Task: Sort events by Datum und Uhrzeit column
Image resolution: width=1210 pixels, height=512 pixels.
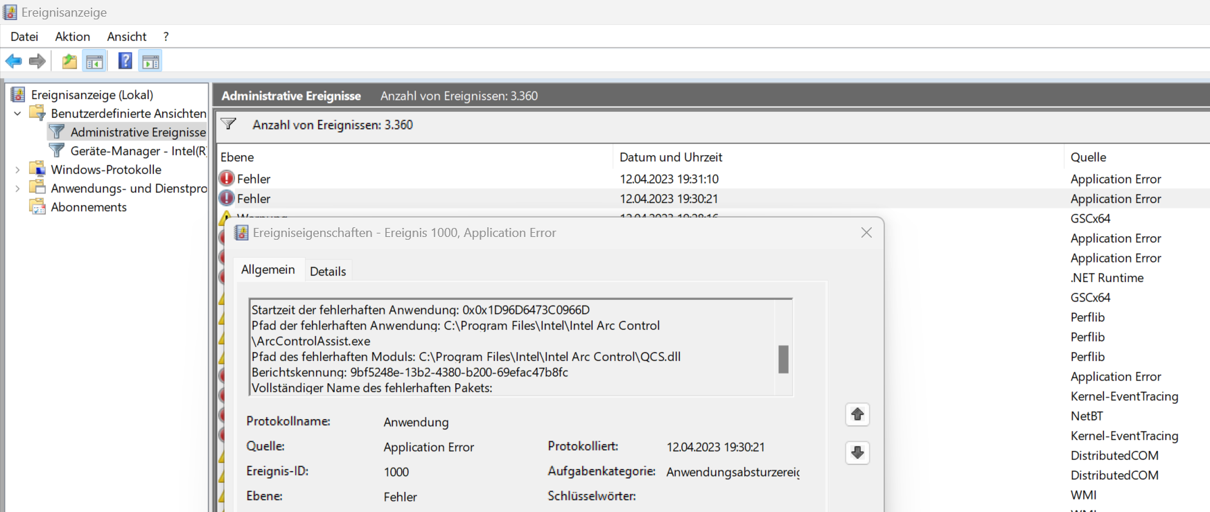Action: click(x=671, y=157)
